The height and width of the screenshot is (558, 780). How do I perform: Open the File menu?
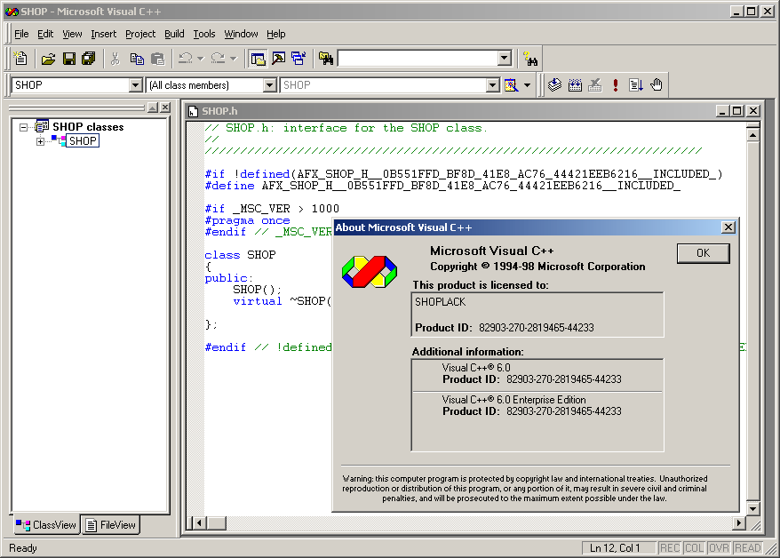[21, 34]
